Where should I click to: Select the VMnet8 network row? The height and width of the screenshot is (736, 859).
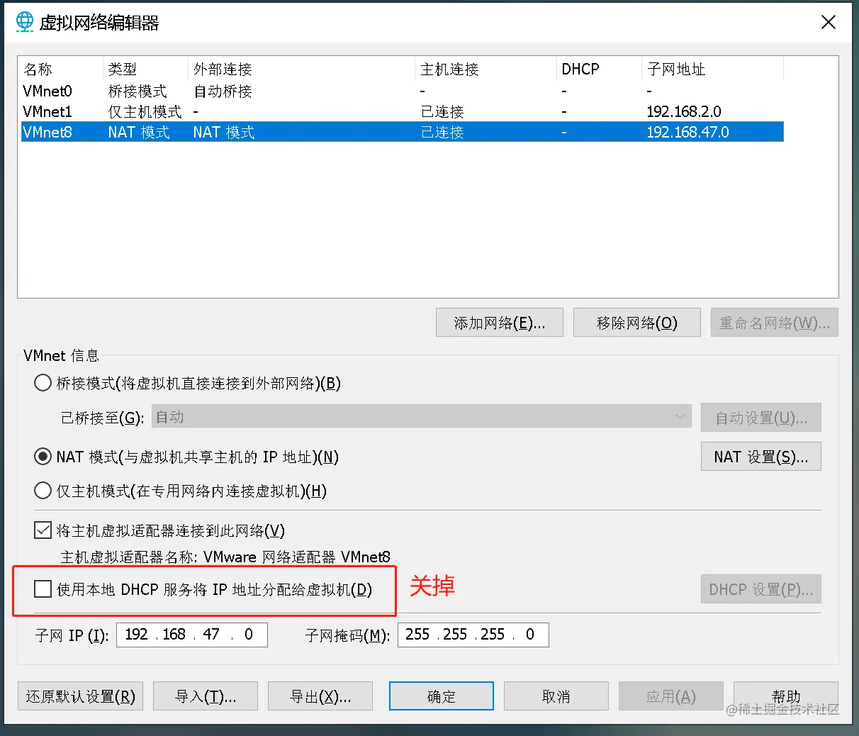(x=403, y=132)
